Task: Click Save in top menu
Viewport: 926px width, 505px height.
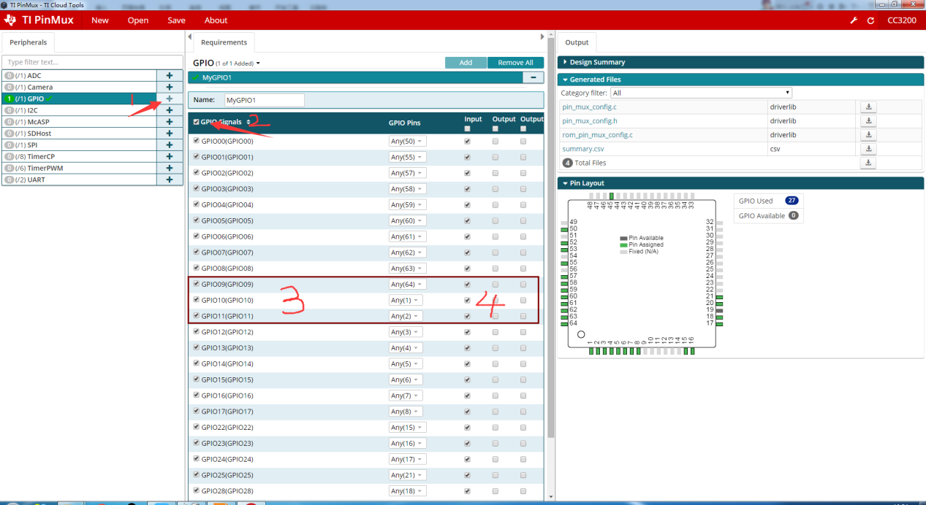Action: click(x=176, y=20)
